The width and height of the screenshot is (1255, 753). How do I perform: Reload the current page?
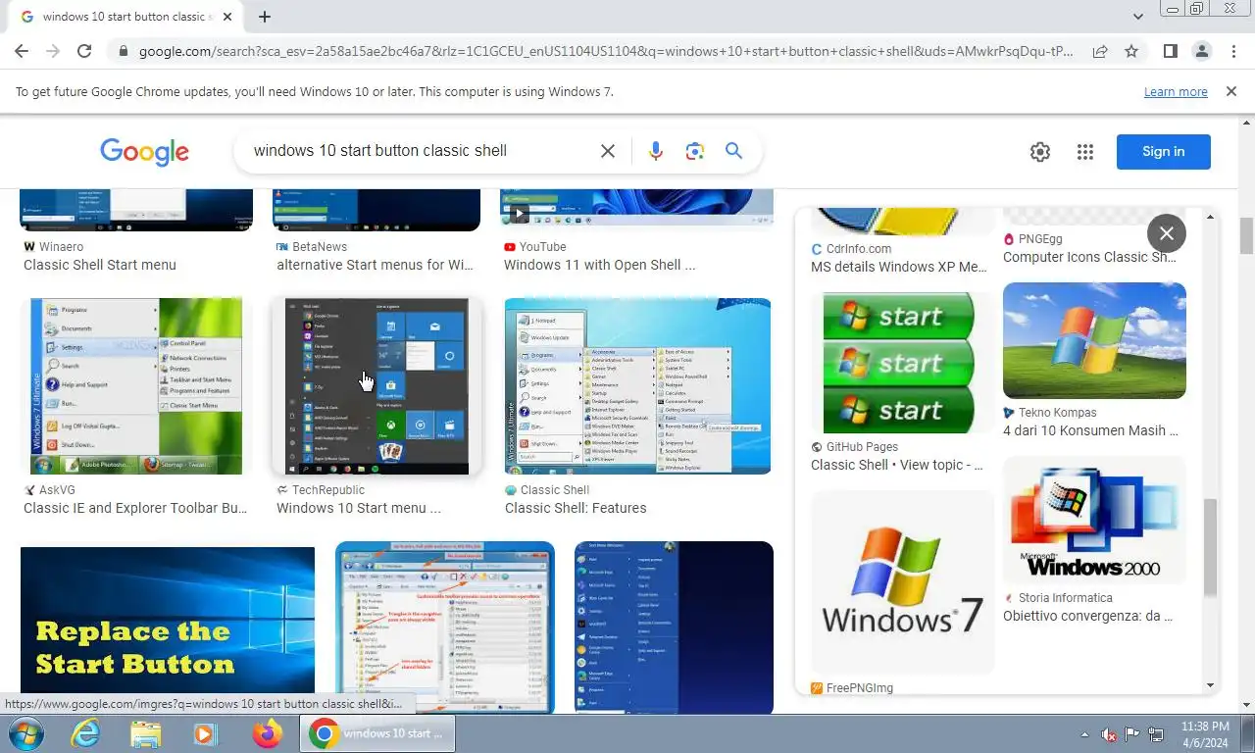point(84,51)
